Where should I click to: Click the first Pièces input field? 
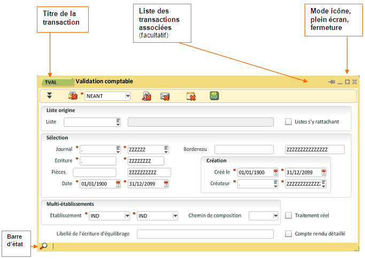point(95,172)
